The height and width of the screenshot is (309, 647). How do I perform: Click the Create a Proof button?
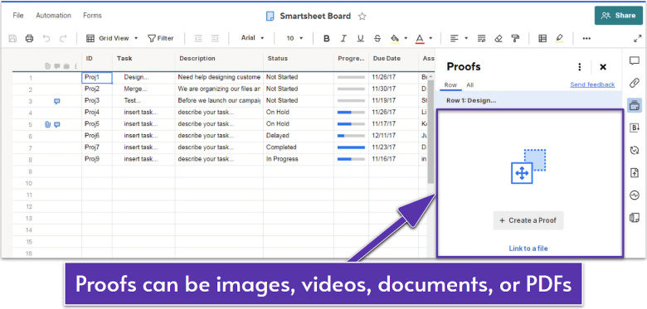528,220
